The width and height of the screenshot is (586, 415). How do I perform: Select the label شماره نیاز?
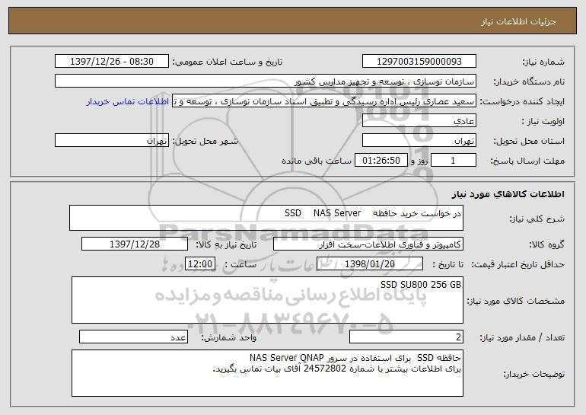[x=543, y=62]
